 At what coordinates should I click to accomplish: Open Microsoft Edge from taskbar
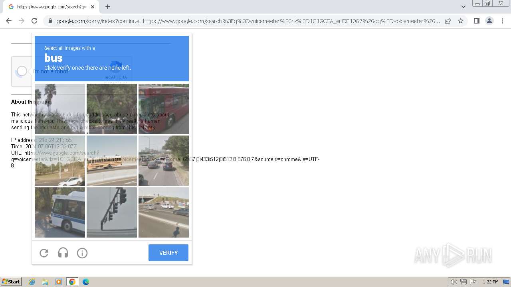click(x=85, y=282)
